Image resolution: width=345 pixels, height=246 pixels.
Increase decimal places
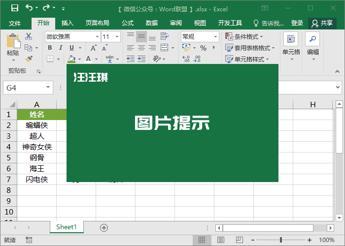coord(186,59)
